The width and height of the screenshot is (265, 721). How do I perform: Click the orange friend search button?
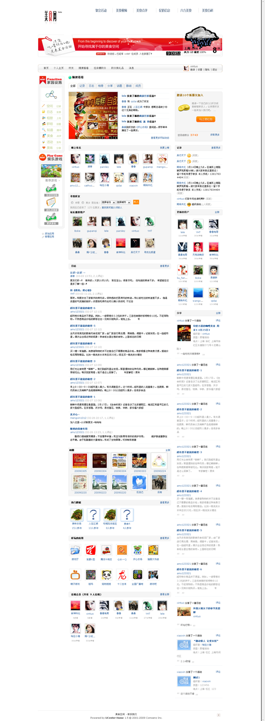pyautogui.click(x=136, y=202)
